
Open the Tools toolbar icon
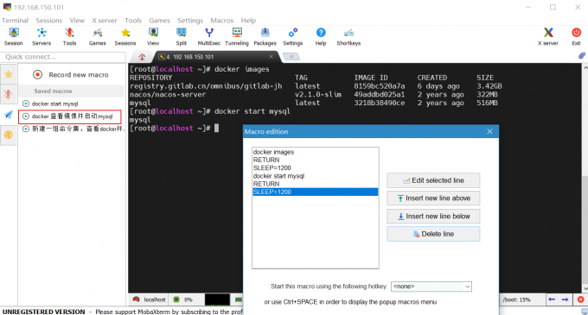[x=69, y=36]
